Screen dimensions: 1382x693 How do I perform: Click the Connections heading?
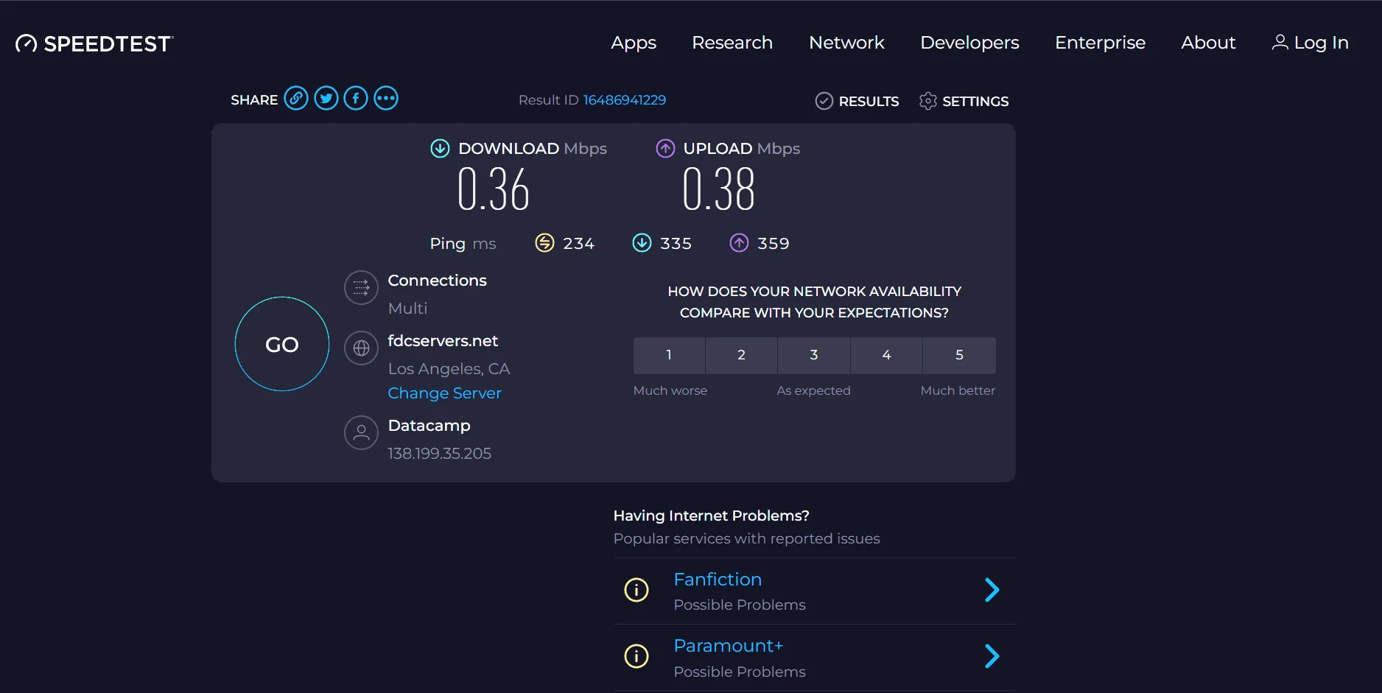pyautogui.click(x=437, y=280)
